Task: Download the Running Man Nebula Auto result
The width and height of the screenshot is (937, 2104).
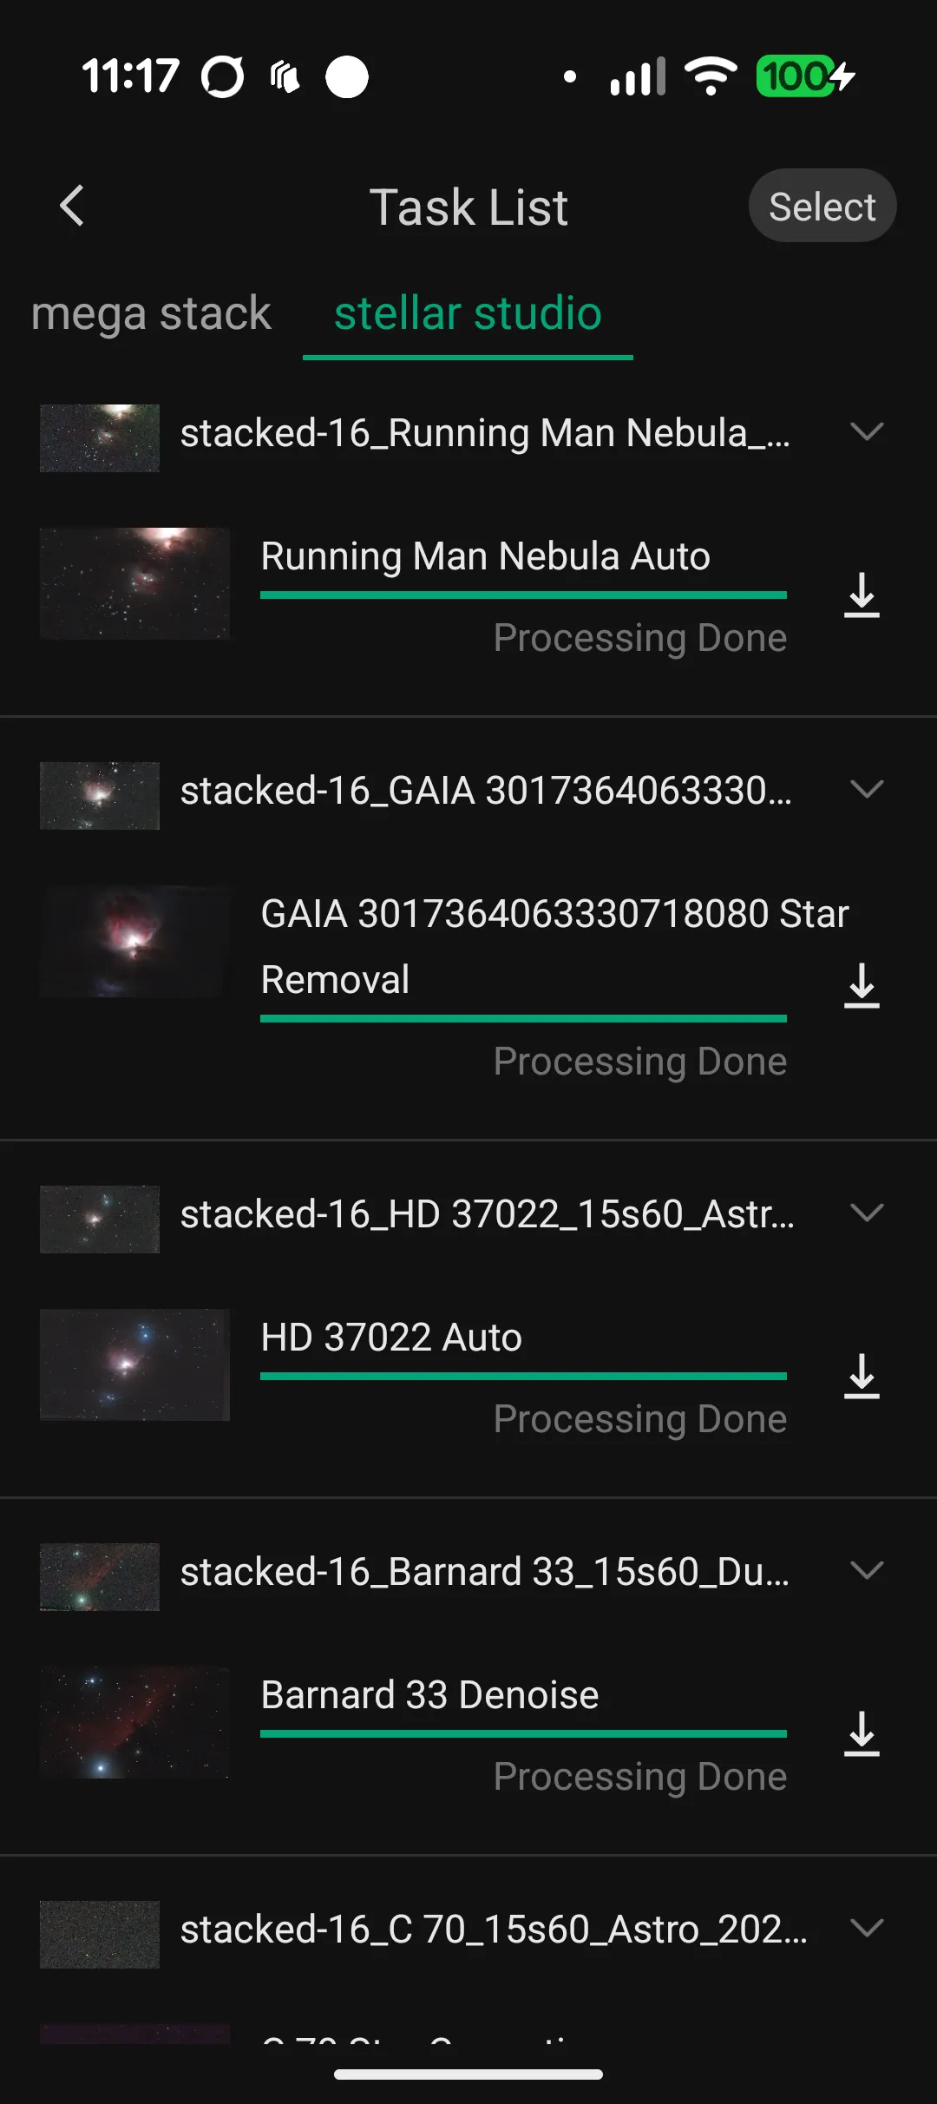Action: [x=862, y=595]
